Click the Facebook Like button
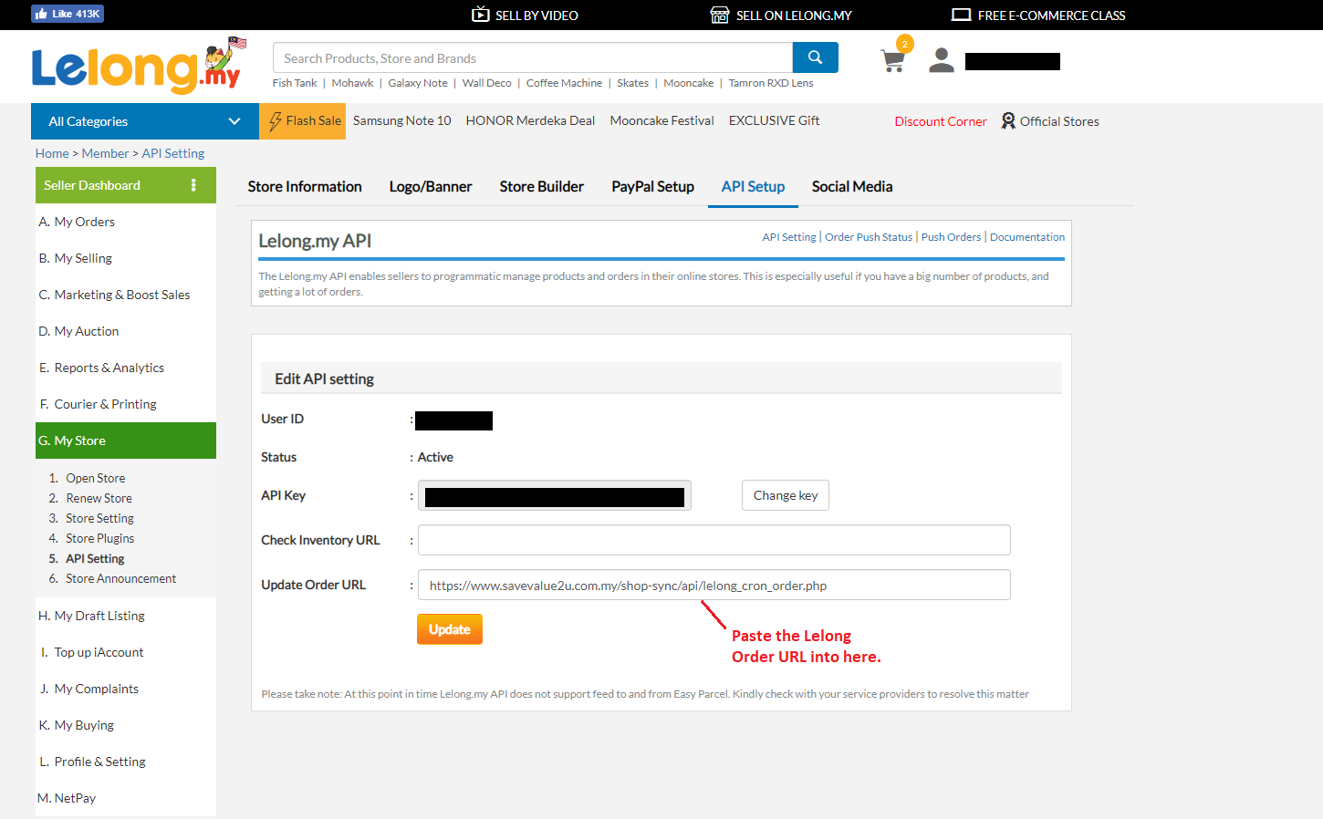Viewport: 1323px width, 819px height. pyautogui.click(x=68, y=14)
